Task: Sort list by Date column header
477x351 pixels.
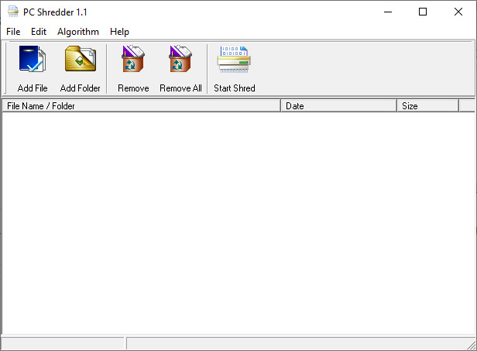Action: [x=339, y=106]
